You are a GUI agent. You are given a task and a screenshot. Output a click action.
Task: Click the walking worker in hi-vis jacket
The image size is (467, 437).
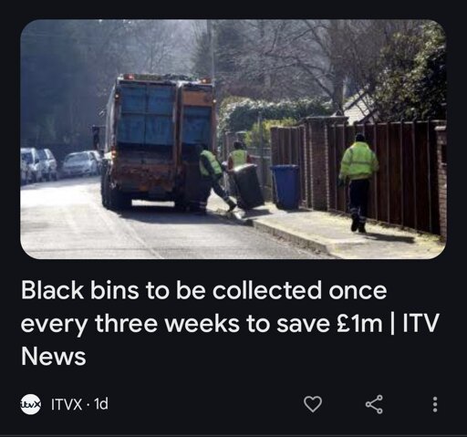(x=358, y=182)
